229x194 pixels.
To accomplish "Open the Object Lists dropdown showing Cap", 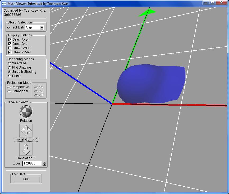I will tap(34, 27).
